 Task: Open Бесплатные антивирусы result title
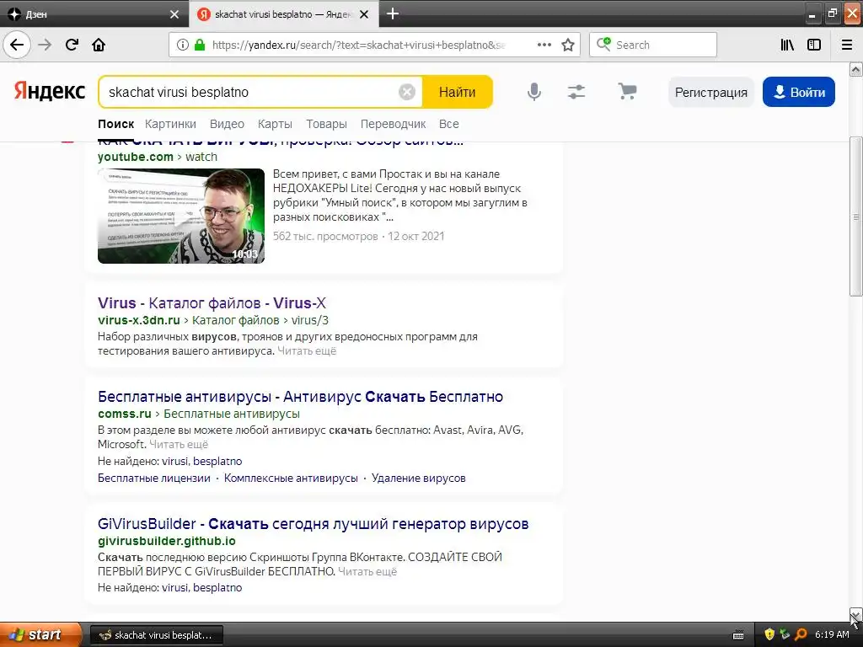tap(301, 397)
